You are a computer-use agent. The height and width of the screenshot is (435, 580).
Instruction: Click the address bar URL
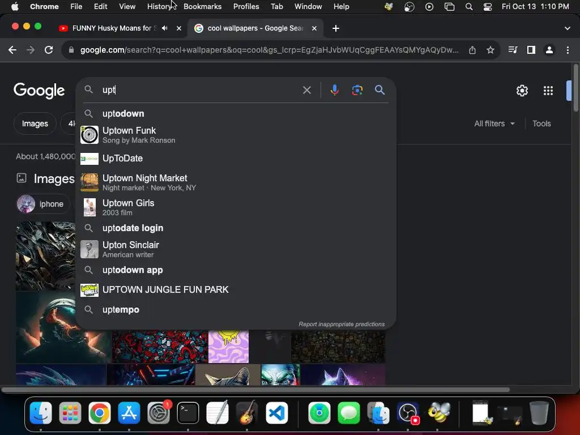(x=269, y=50)
